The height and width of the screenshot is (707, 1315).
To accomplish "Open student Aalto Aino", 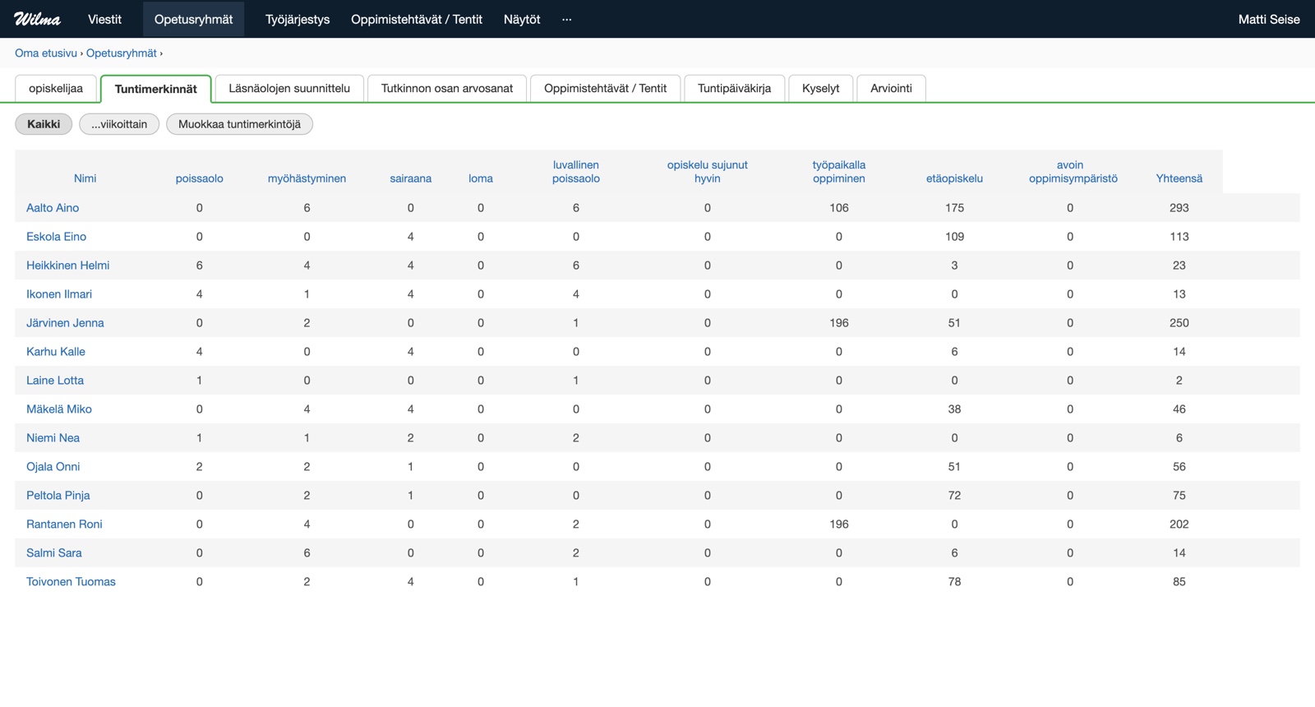I will 53,208.
